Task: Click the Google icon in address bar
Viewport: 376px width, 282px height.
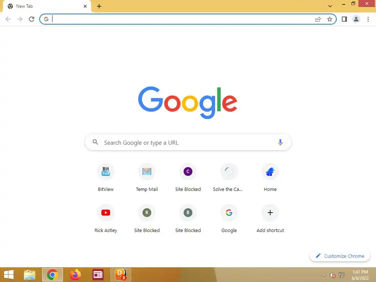Action: [x=46, y=19]
